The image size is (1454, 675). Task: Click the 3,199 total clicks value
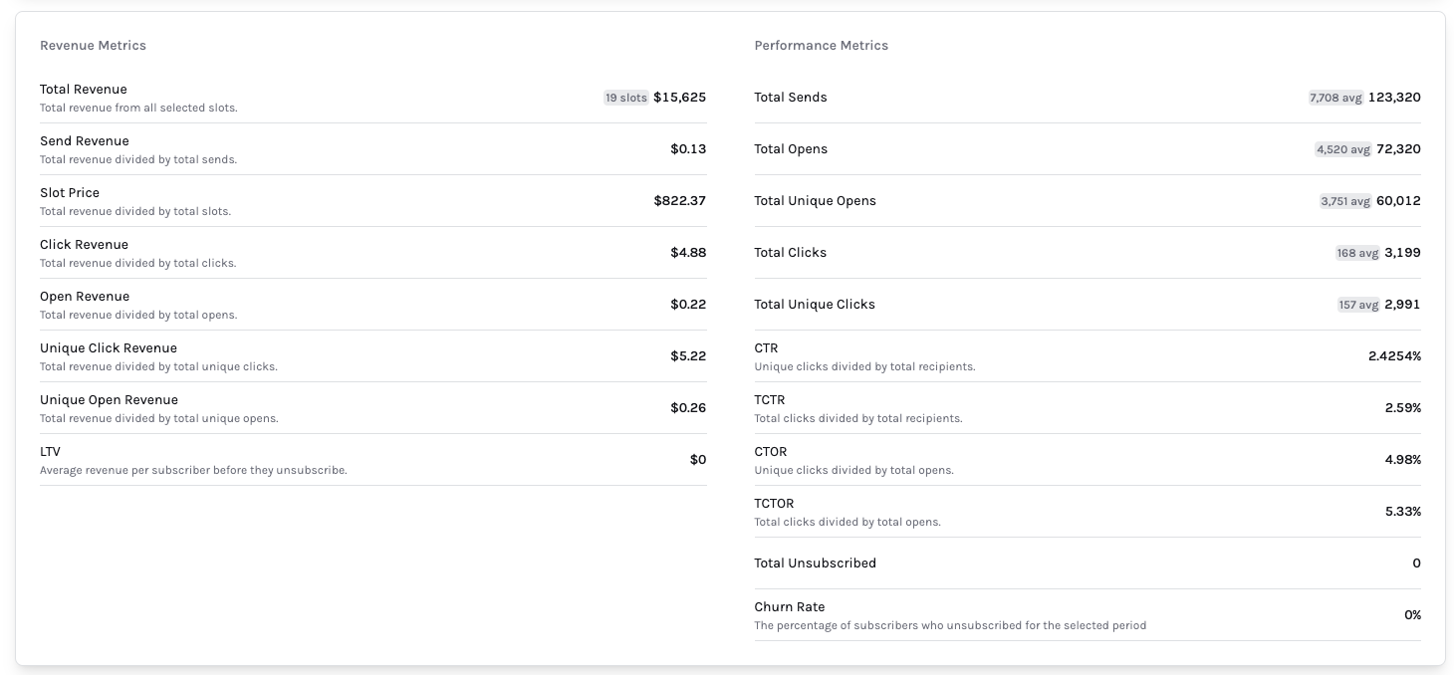click(x=1402, y=253)
